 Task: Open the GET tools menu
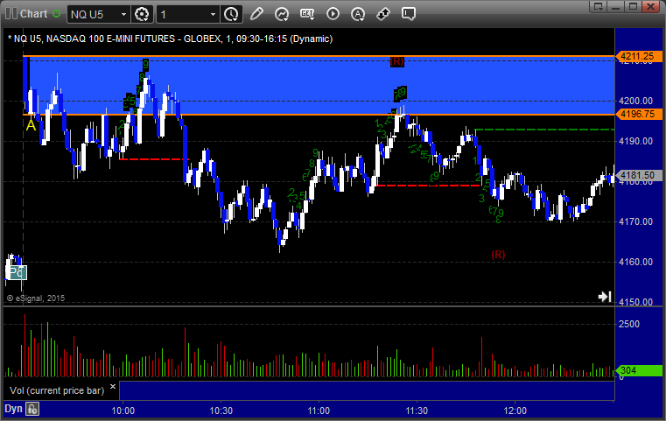click(x=307, y=14)
